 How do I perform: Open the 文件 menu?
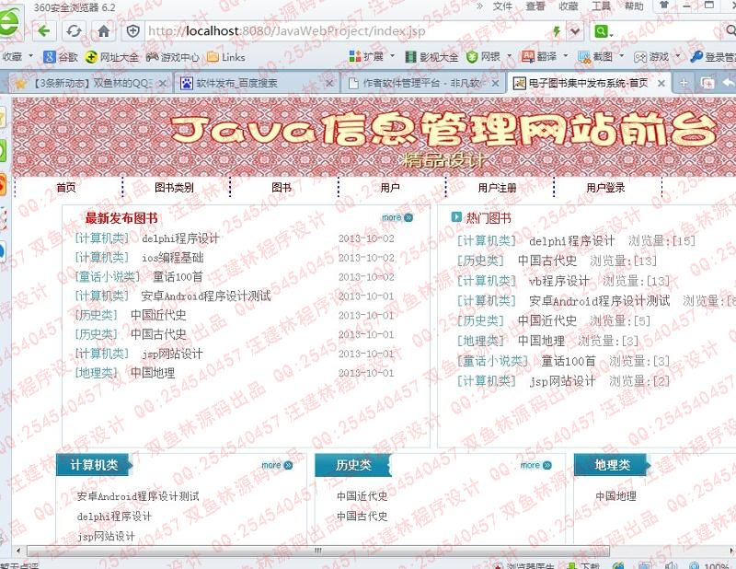pos(502,6)
